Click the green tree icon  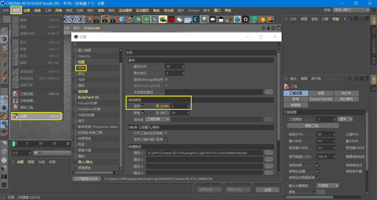(x=254, y=19)
